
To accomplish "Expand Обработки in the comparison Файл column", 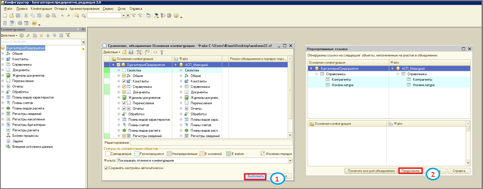I will point(181,114).
